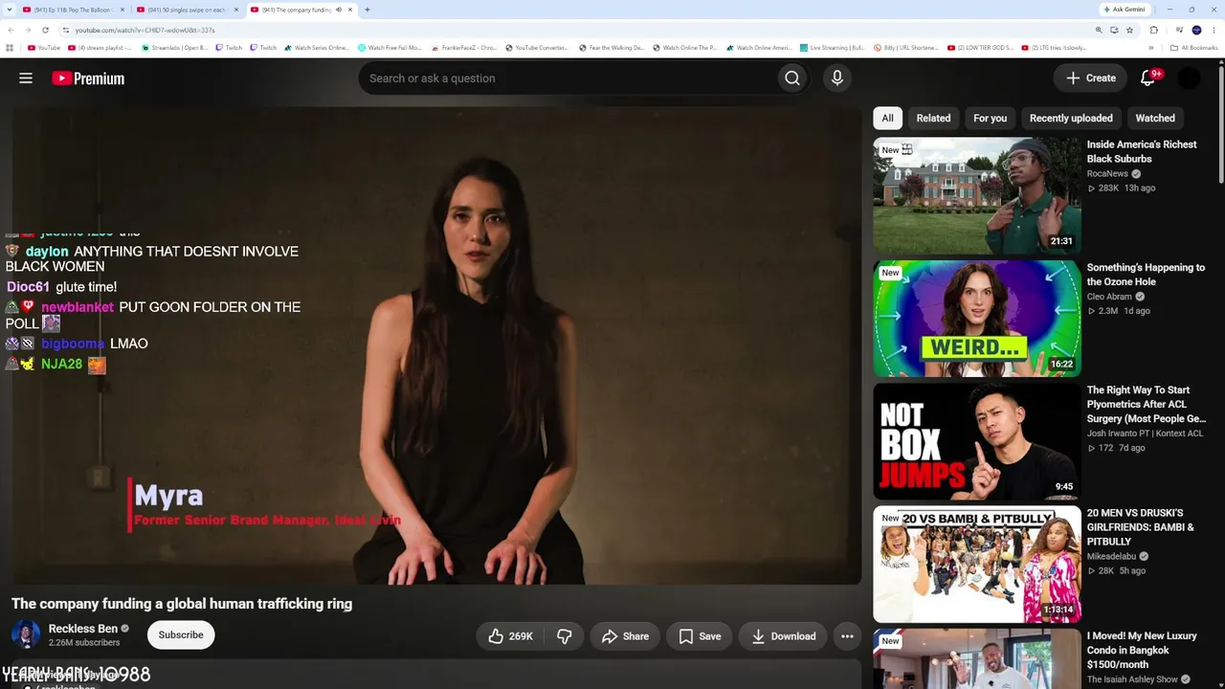Open All Bookmarks folder
Viewport: 1225px width, 689px height.
click(1194, 48)
